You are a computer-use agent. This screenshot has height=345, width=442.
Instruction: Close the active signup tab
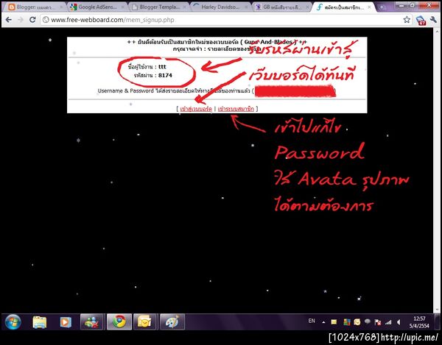[x=369, y=7]
